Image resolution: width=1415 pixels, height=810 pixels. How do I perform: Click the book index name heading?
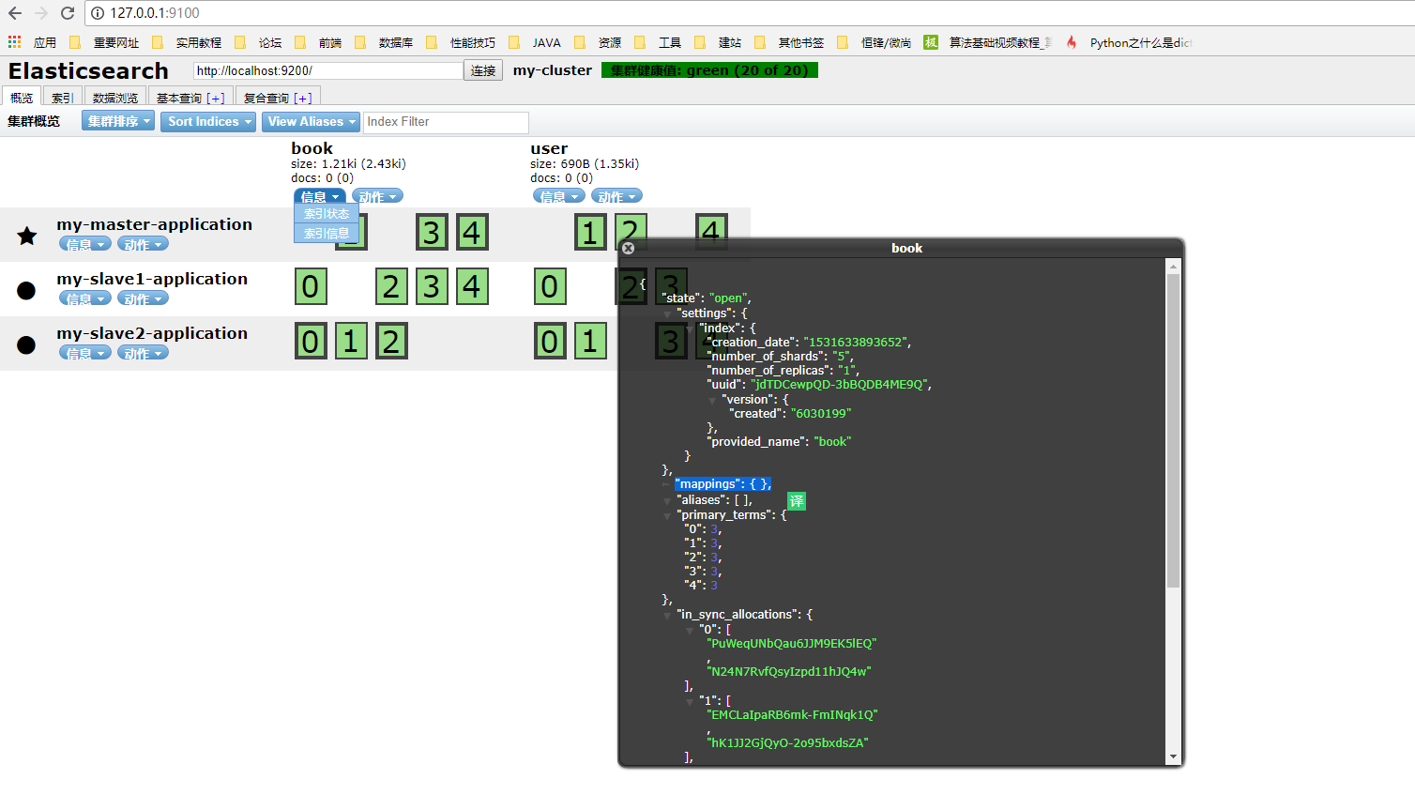click(x=312, y=148)
